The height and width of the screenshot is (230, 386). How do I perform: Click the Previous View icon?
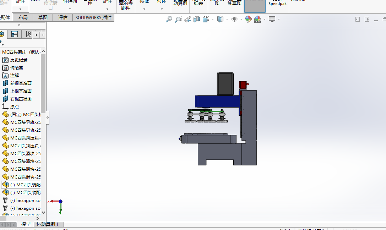(x=187, y=19)
